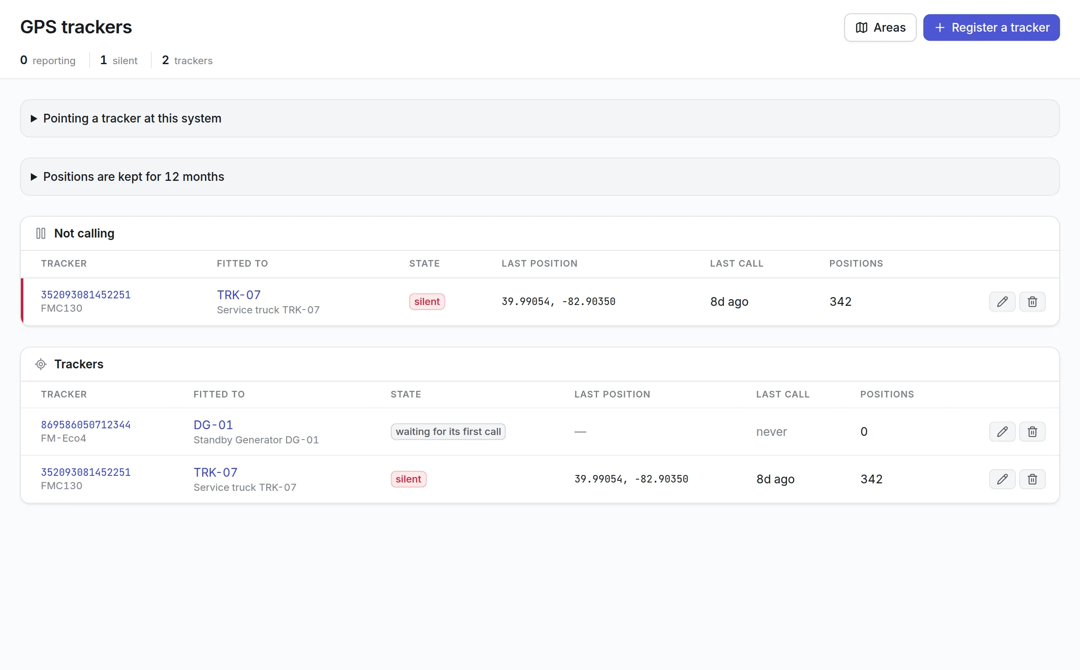
Task: Click the trash icon in Not calling TRK-07 row
Action: point(1032,302)
